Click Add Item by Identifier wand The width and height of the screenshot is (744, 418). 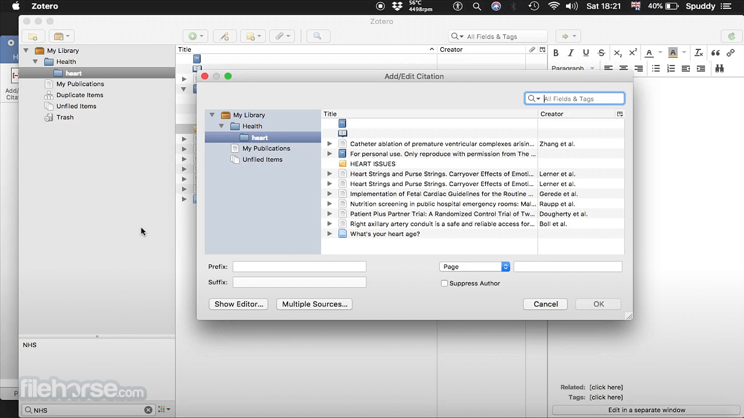tap(225, 36)
